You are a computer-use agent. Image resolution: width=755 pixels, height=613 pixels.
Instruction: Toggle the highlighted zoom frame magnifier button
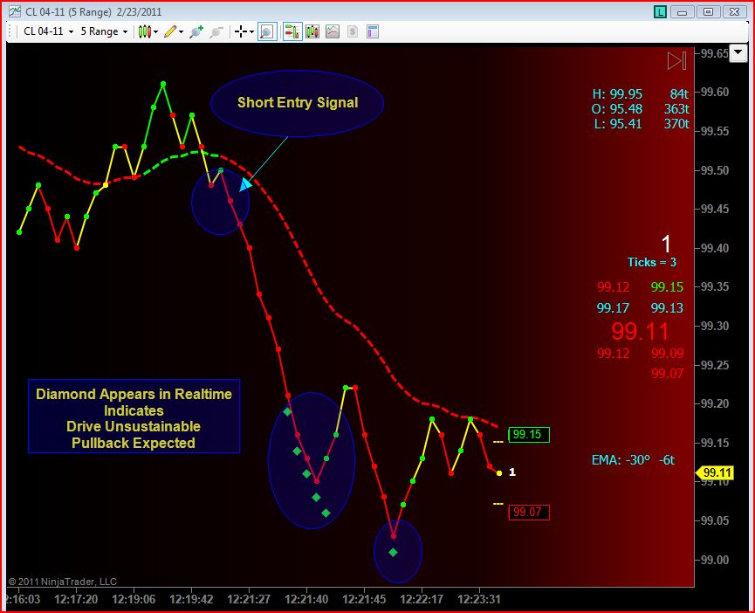point(267,31)
